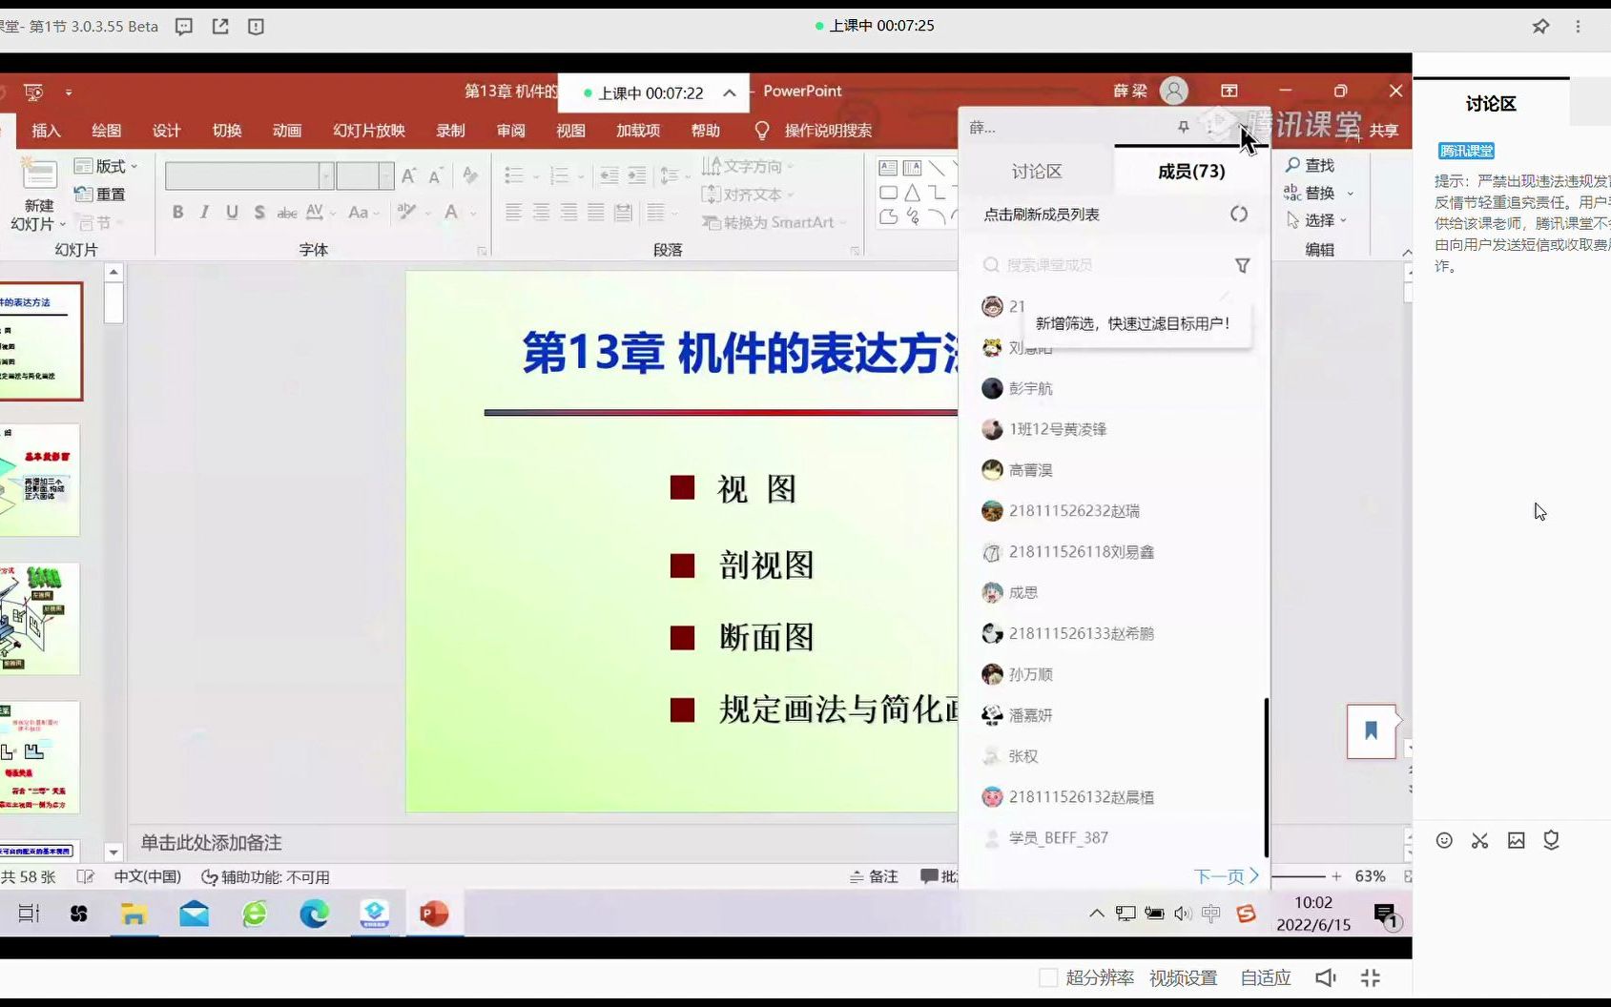Click the member filter funnel icon

click(1242, 265)
